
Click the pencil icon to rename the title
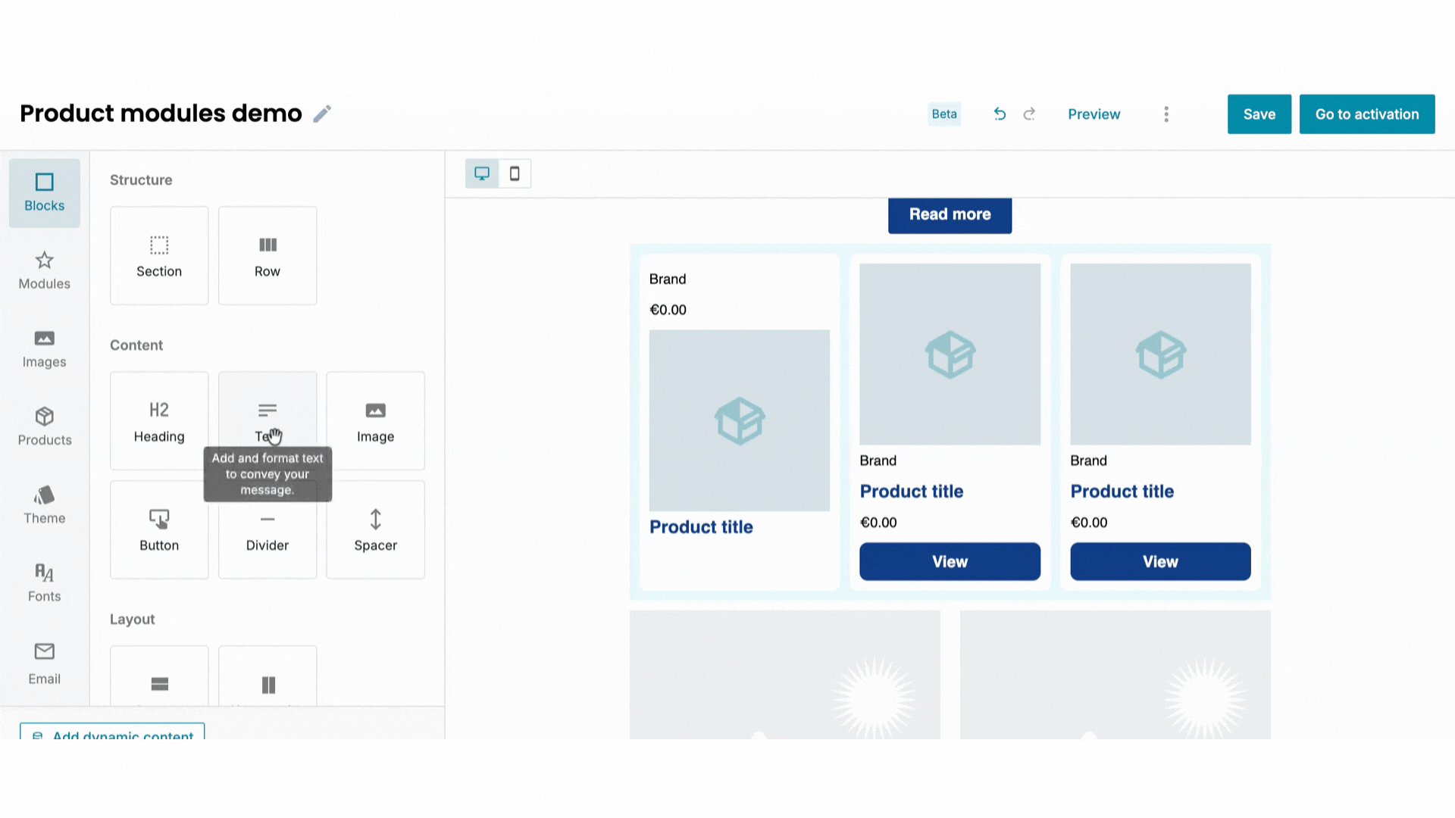(x=322, y=114)
